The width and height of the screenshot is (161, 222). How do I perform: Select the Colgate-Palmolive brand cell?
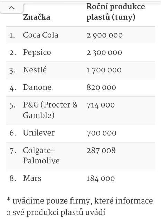pyautogui.click(x=41, y=155)
